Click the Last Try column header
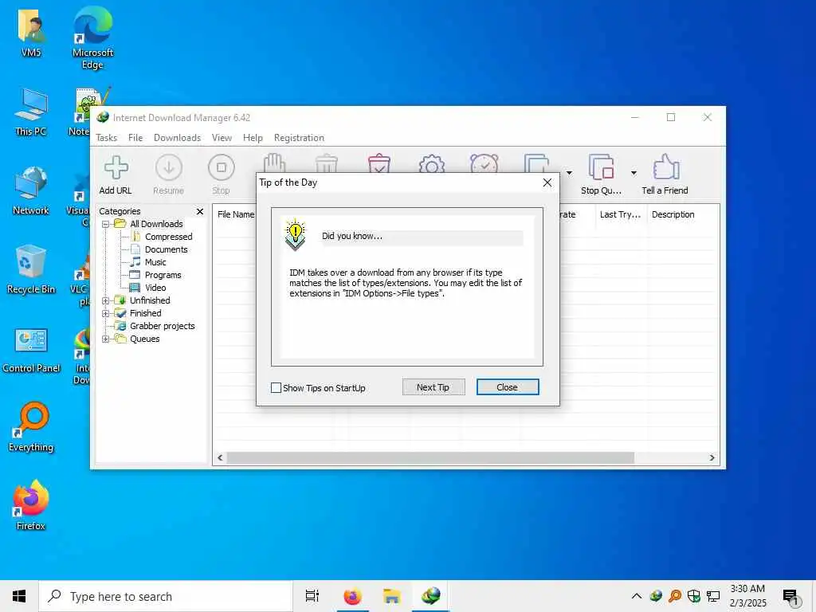Viewport: 816px width, 612px height. tap(620, 214)
